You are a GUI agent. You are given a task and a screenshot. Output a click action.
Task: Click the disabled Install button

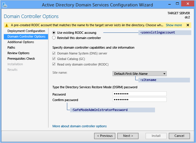pos(156,136)
